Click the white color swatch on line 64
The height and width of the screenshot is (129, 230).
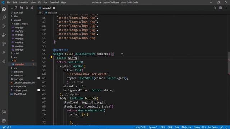pyautogui.click(x=38, y=90)
